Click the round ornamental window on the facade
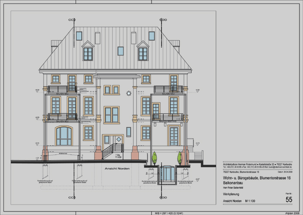The width and height of the screenshot is (303, 215). (128, 93)
